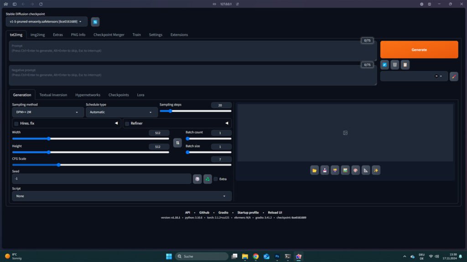467x262 pixels.
Task: Open the output folder with the folder icon
Action: click(x=314, y=170)
